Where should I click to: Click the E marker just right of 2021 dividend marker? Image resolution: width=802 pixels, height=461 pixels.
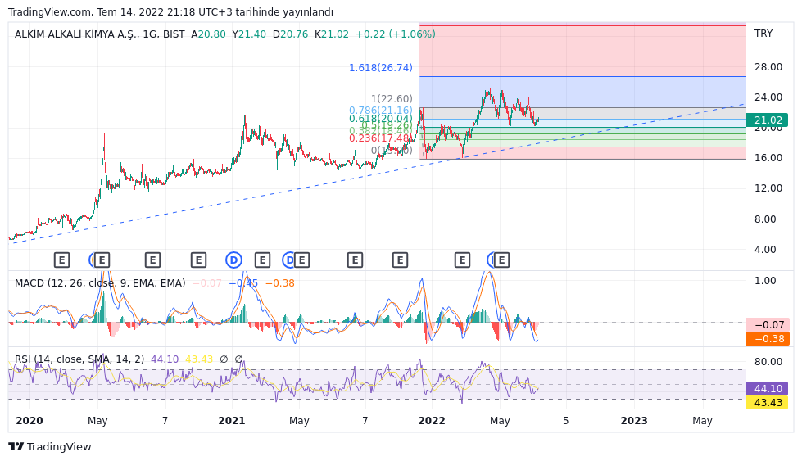pyautogui.click(x=262, y=260)
